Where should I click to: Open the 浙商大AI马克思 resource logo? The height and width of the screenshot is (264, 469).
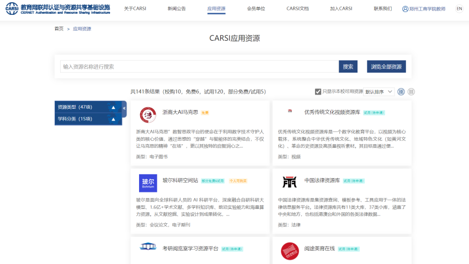[148, 115]
